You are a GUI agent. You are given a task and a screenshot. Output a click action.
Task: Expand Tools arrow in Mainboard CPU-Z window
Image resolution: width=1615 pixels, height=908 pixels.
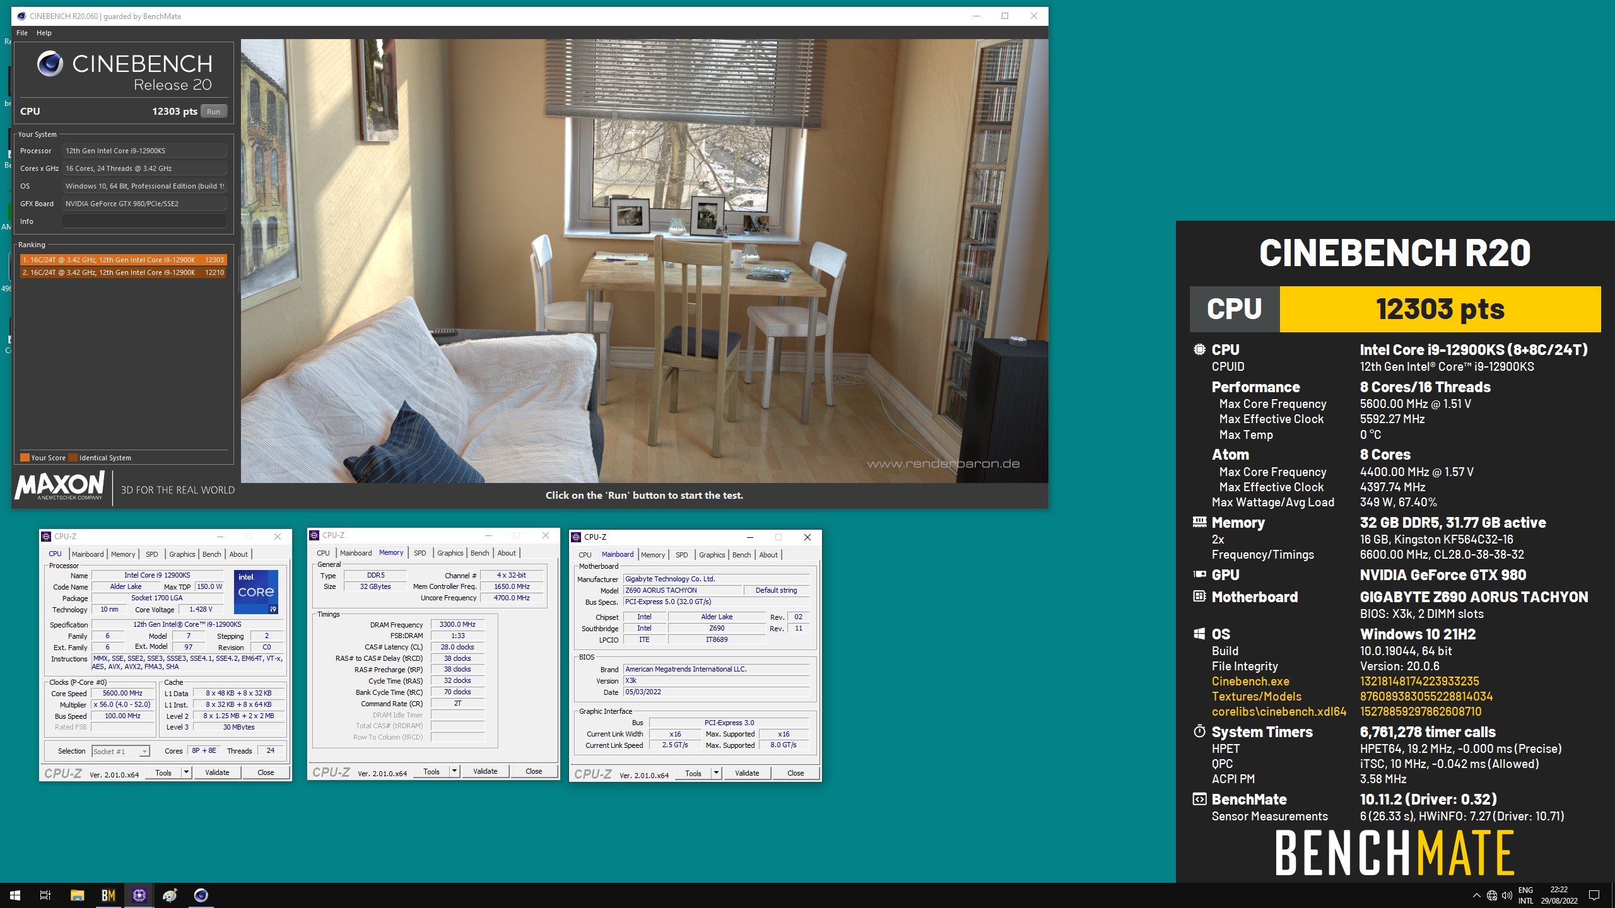coord(716,773)
